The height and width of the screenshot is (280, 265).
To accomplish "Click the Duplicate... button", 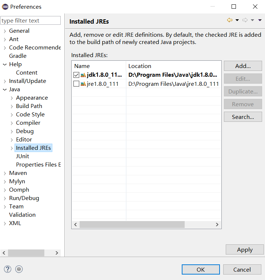I will [x=243, y=91].
